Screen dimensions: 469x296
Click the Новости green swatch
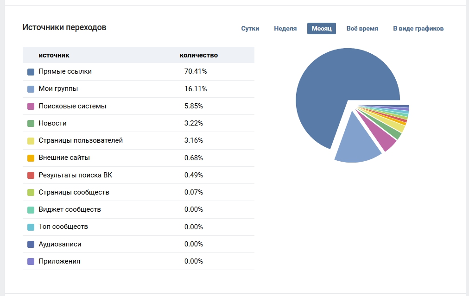pos(31,124)
